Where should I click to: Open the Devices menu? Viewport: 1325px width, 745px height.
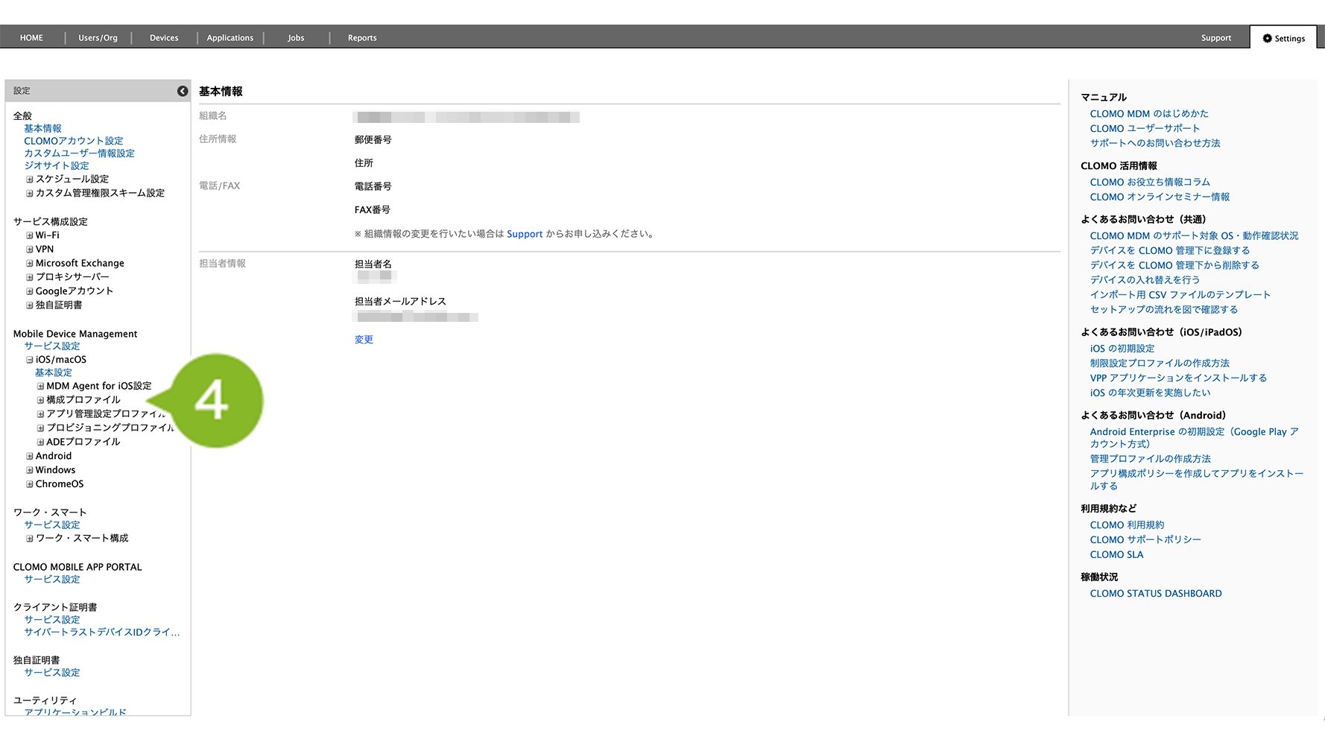point(164,38)
